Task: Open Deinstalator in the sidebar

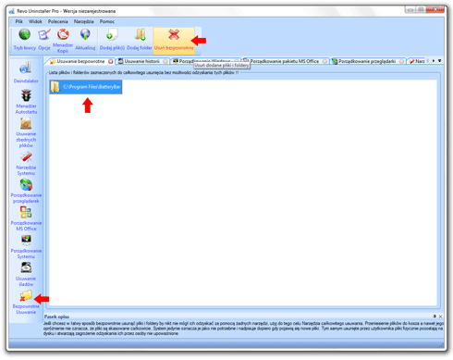Action: tap(26, 72)
